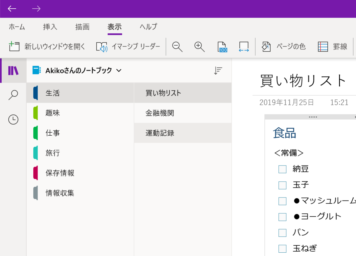Tick the 玉子 checkbox
The image size is (356, 256).
point(282,185)
